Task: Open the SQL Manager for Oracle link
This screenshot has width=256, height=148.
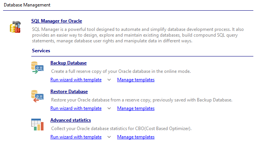Action: [x=56, y=21]
